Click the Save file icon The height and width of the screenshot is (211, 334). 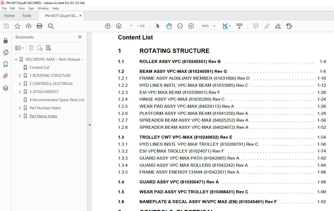pos(6,26)
